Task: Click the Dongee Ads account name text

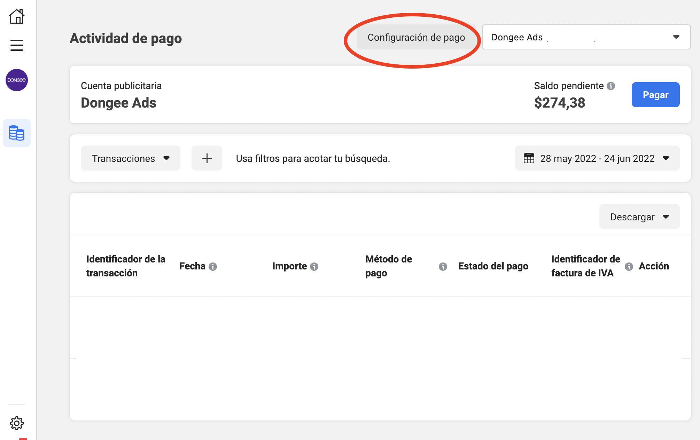Action: [118, 103]
